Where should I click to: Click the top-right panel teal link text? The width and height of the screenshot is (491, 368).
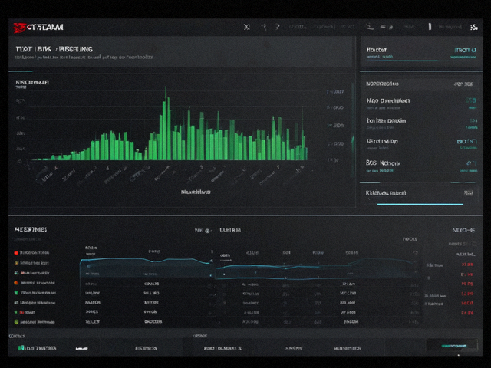pyautogui.click(x=465, y=50)
